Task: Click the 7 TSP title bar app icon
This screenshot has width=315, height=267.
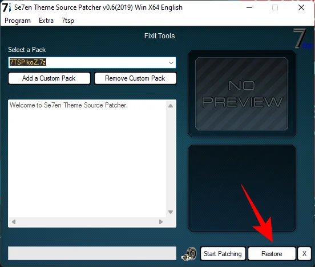Action: 7,7
